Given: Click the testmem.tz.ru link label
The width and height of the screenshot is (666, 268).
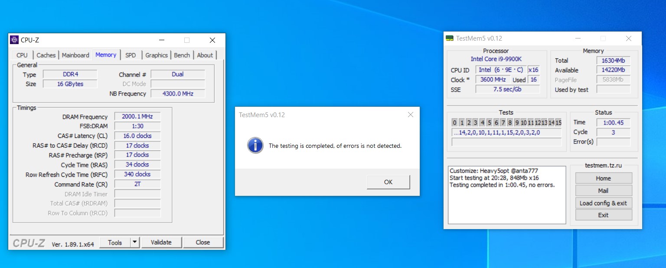Looking at the screenshot, I should [x=603, y=165].
